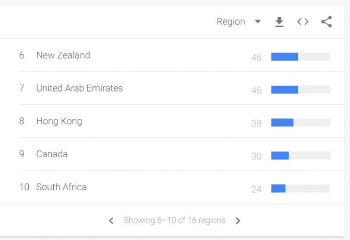350x240 pixels.
Task: Expand the Region dropdown arrow
Action: click(x=258, y=22)
